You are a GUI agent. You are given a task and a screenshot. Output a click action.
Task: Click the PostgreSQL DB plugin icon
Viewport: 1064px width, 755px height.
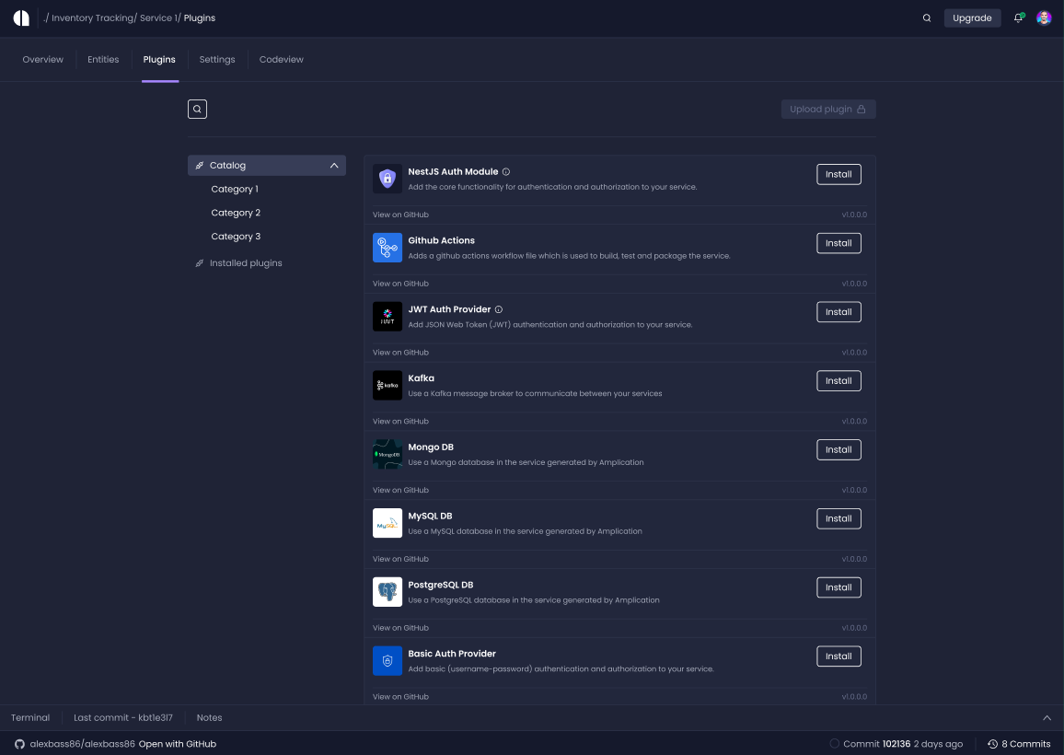coord(387,592)
